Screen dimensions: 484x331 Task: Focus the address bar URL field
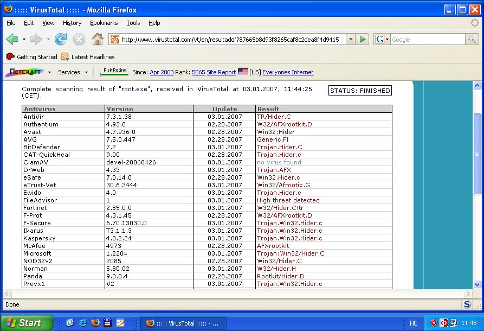pyautogui.click(x=230, y=40)
